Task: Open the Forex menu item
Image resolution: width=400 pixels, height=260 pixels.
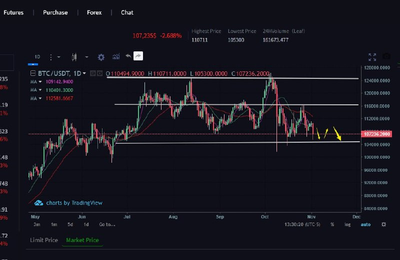Action: click(x=94, y=12)
